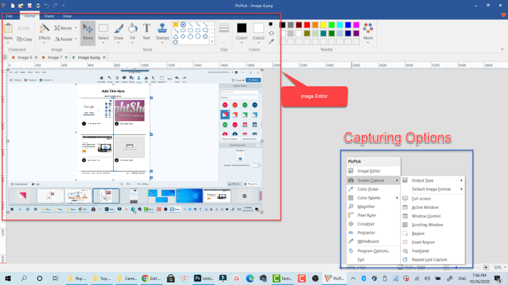Click the Copy button
Image resolution: width=508 pixels, height=285 pixels.
(x=24, y=39)
